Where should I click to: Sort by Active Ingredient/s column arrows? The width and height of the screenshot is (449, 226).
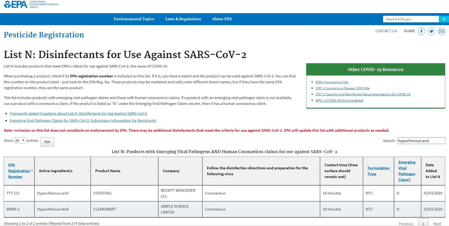pos(88,171)
